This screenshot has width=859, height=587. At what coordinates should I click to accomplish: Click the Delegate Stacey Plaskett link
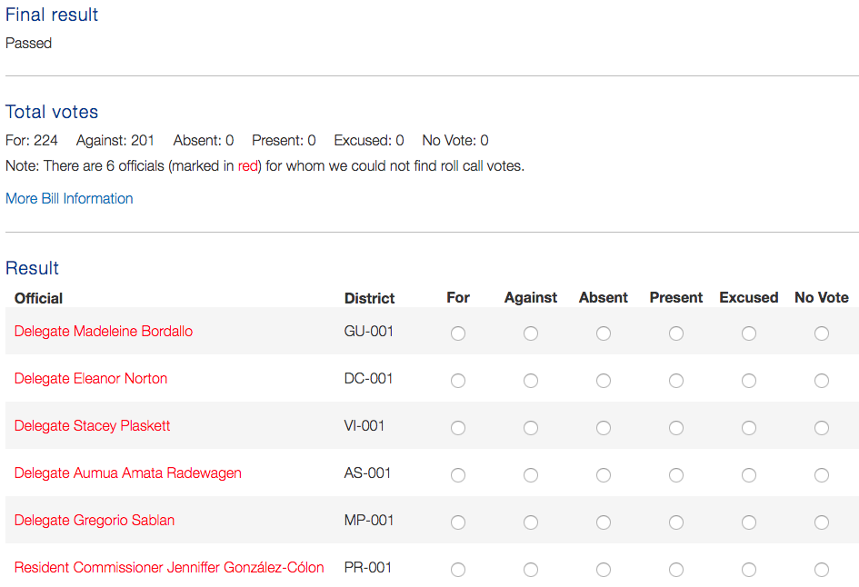coord(92,425)
